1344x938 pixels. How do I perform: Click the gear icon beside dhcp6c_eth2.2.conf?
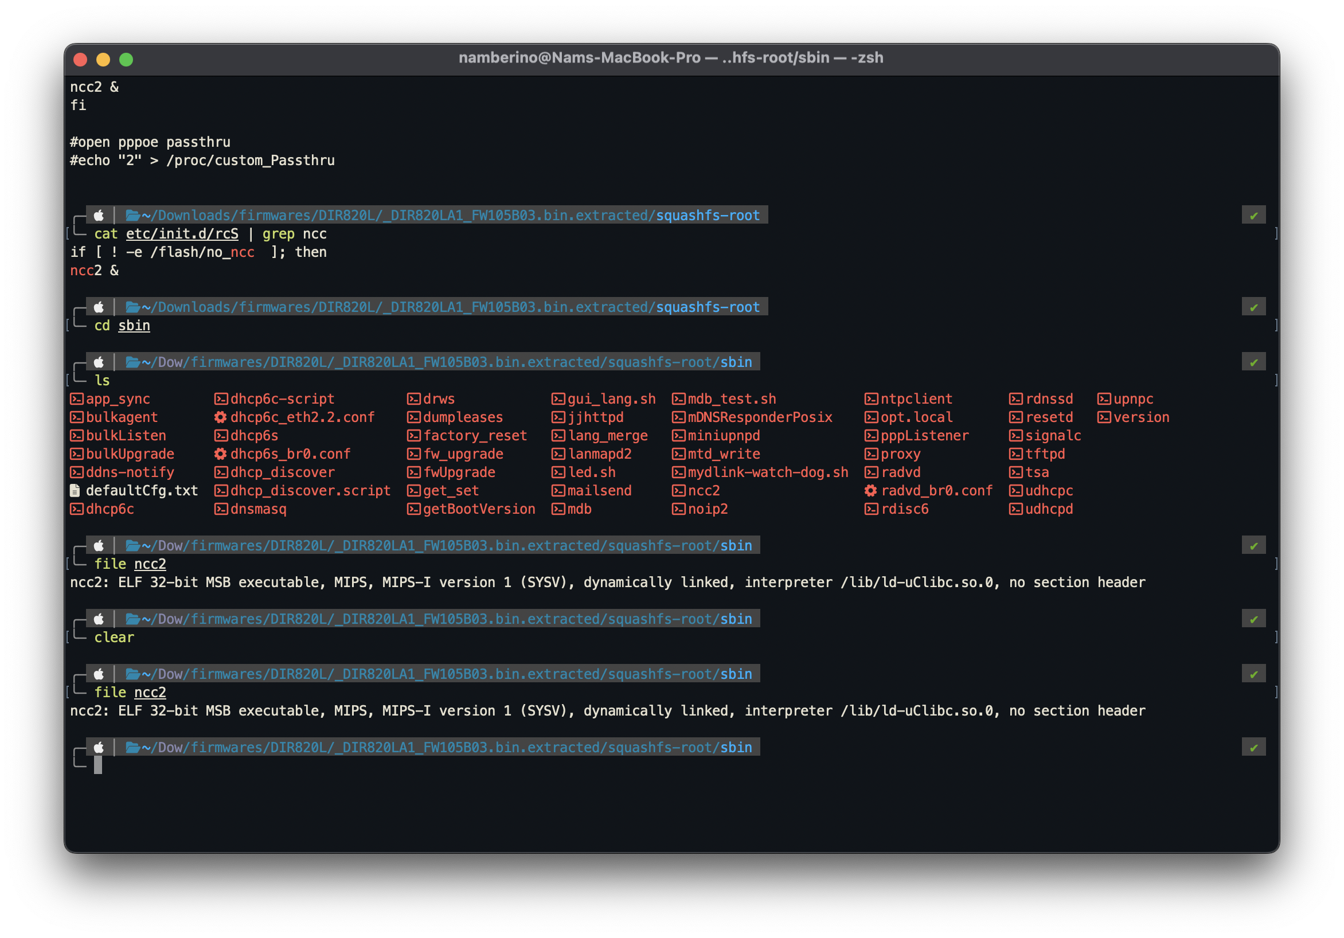(x=220, y=417)
